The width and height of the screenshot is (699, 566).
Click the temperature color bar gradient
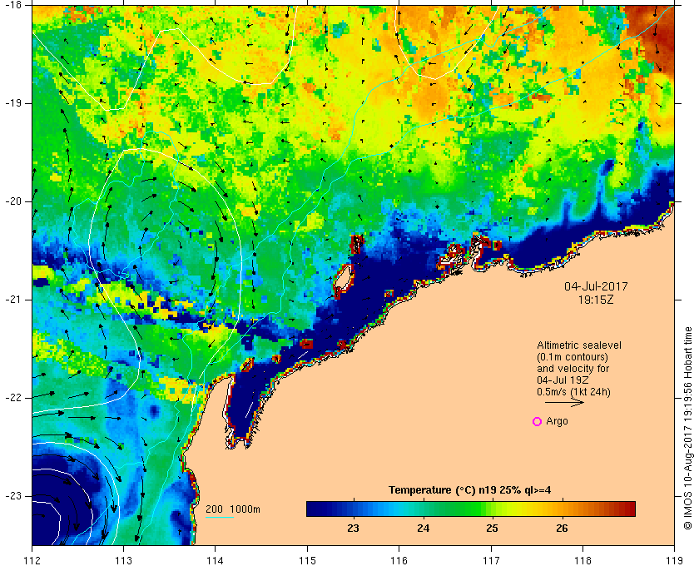(x=471, y=509)
